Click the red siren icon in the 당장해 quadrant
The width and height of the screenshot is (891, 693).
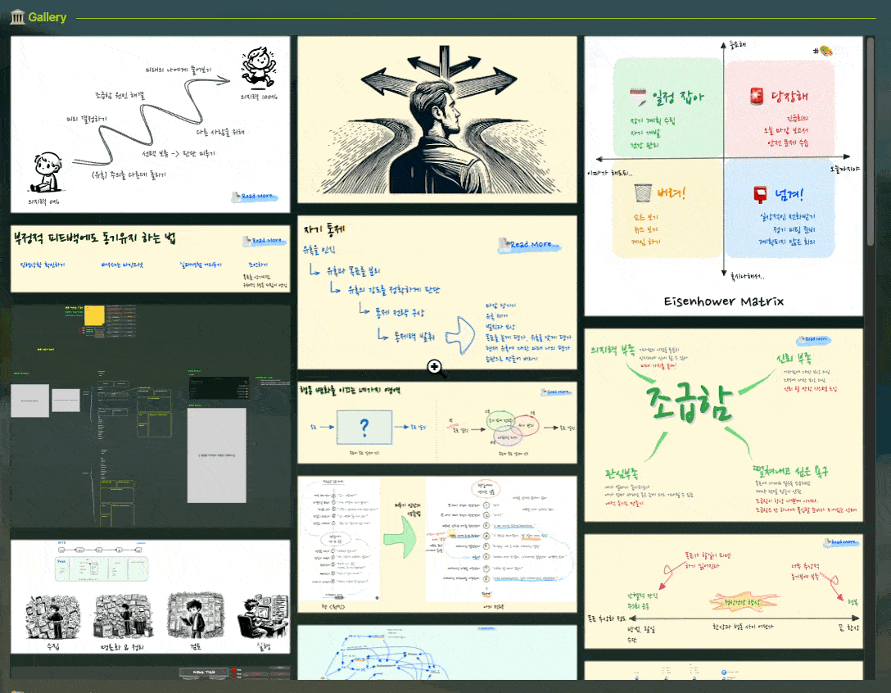[756, 97]
